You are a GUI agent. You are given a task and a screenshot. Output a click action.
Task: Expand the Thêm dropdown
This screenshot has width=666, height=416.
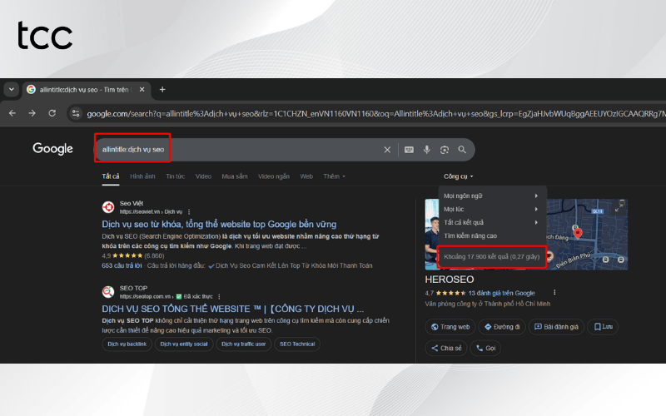point(335,176)
